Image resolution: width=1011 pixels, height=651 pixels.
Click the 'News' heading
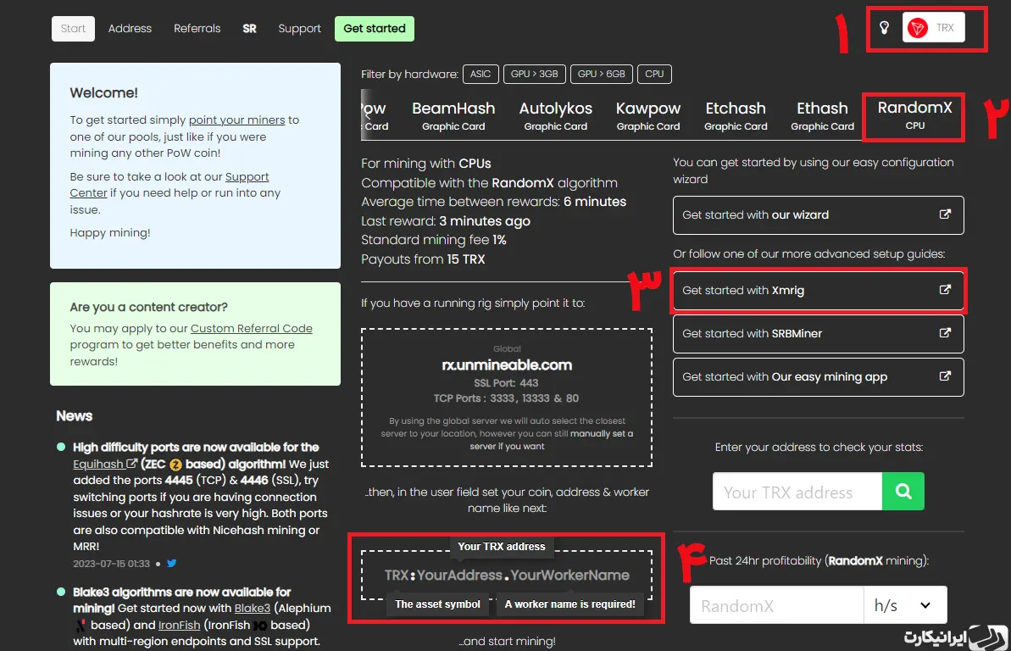pyautogui.click(x=74, y=416)
